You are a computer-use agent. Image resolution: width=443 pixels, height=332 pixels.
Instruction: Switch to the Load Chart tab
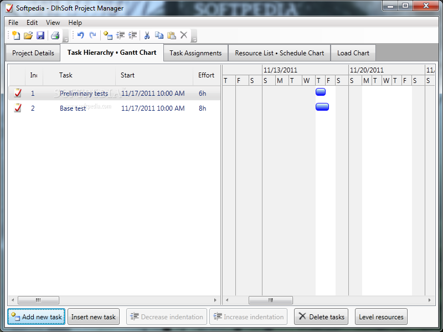click(353, 53)
